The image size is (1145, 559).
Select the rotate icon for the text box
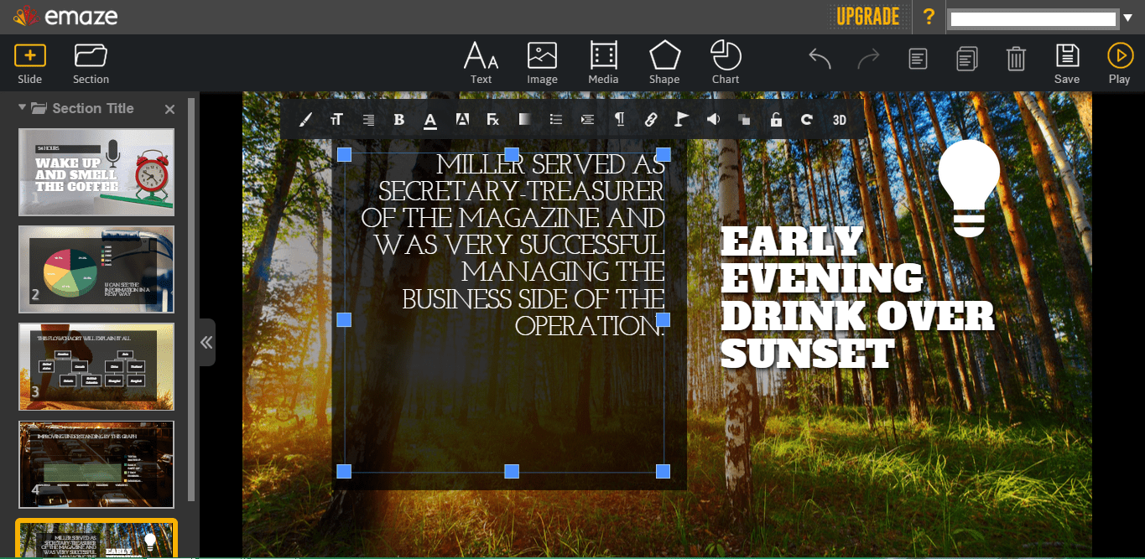(806, 119)
